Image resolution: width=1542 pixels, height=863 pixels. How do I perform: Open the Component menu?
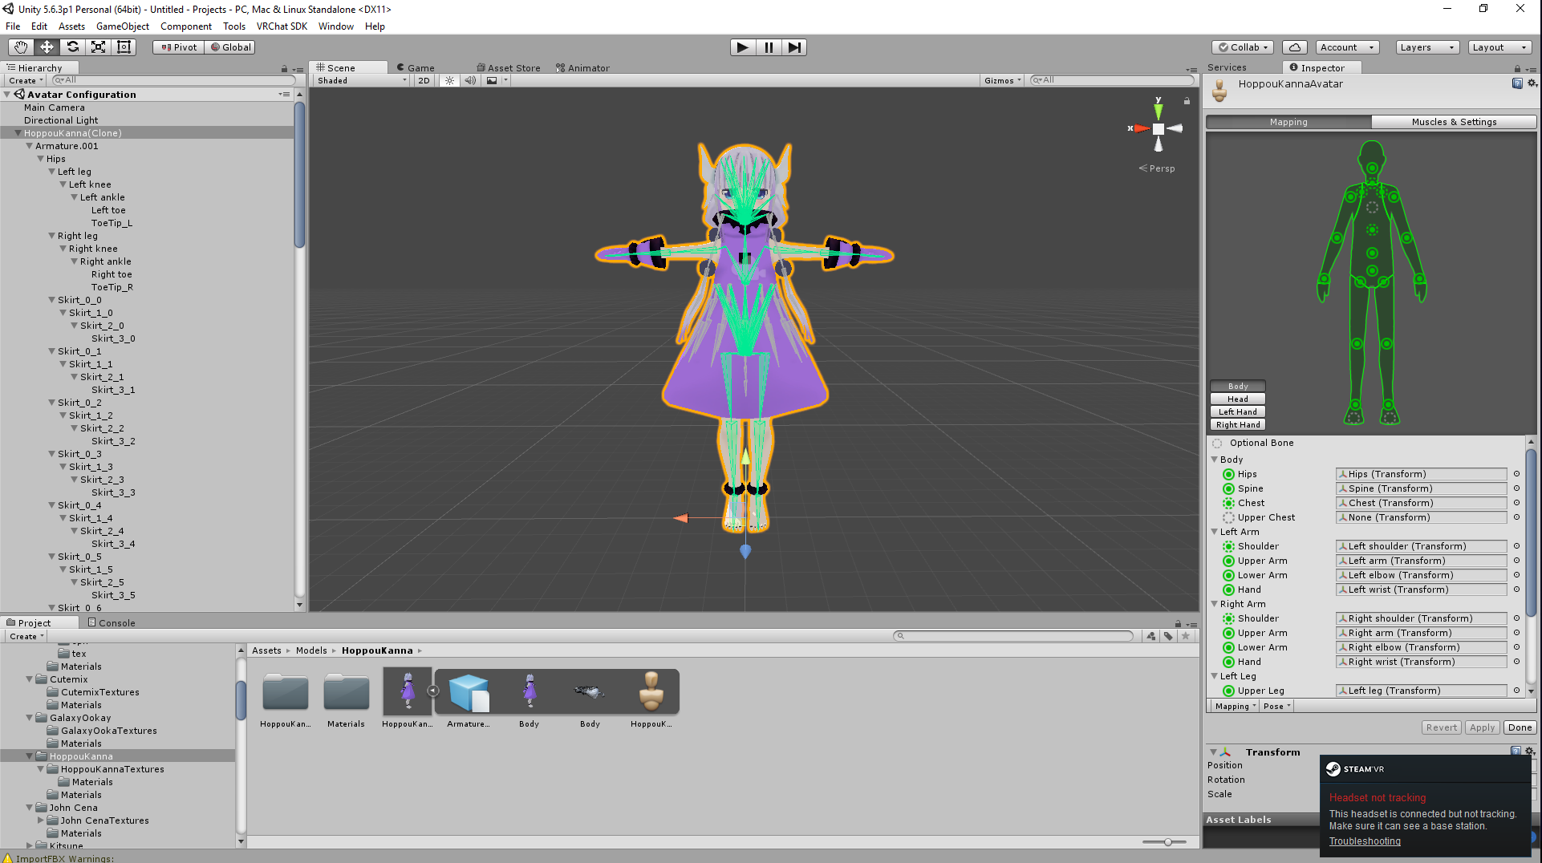186,26
